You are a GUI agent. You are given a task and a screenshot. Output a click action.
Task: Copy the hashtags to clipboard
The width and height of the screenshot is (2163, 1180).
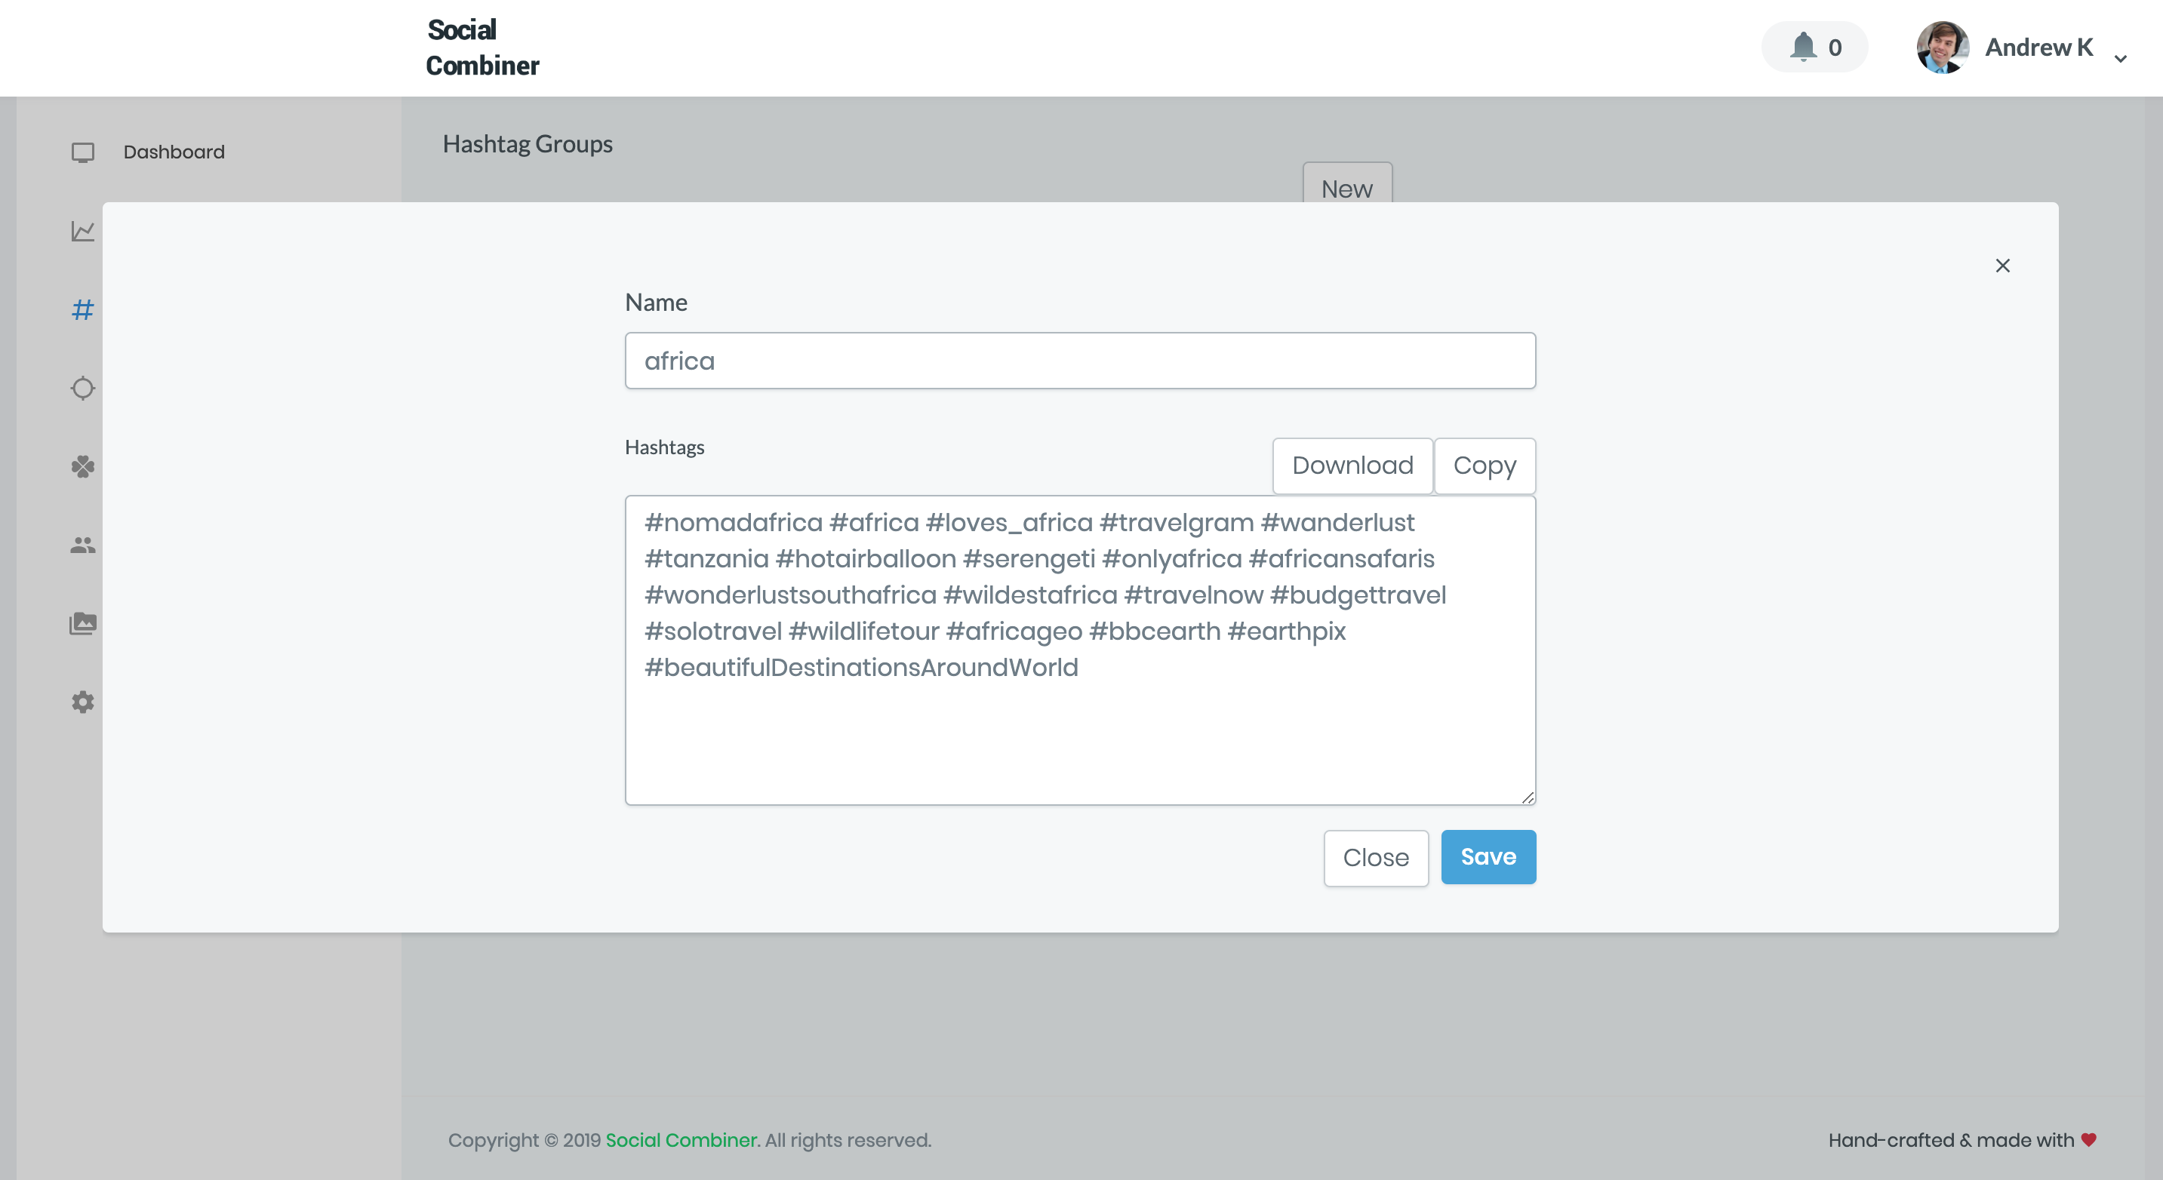(1485, 466)
